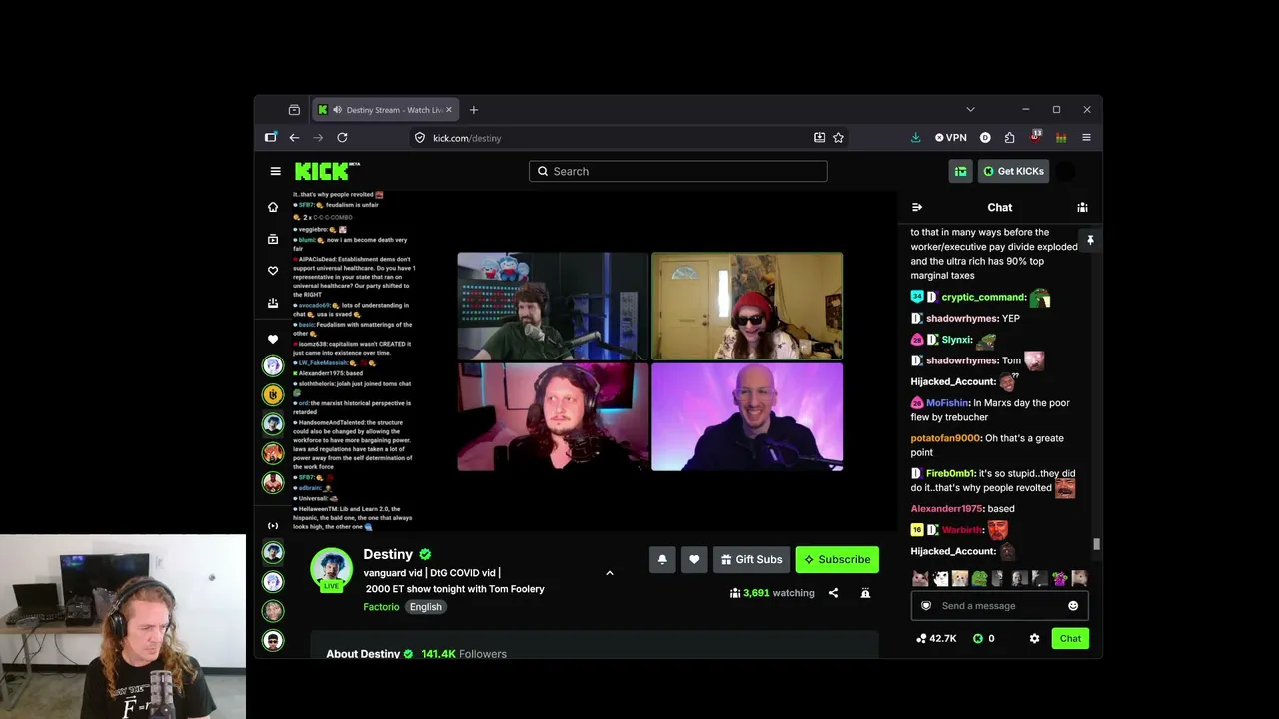The height and width of the screenshot is (719, 1279).
Task: Bookmark this page with the star
Action: click(x=839, y=138)
